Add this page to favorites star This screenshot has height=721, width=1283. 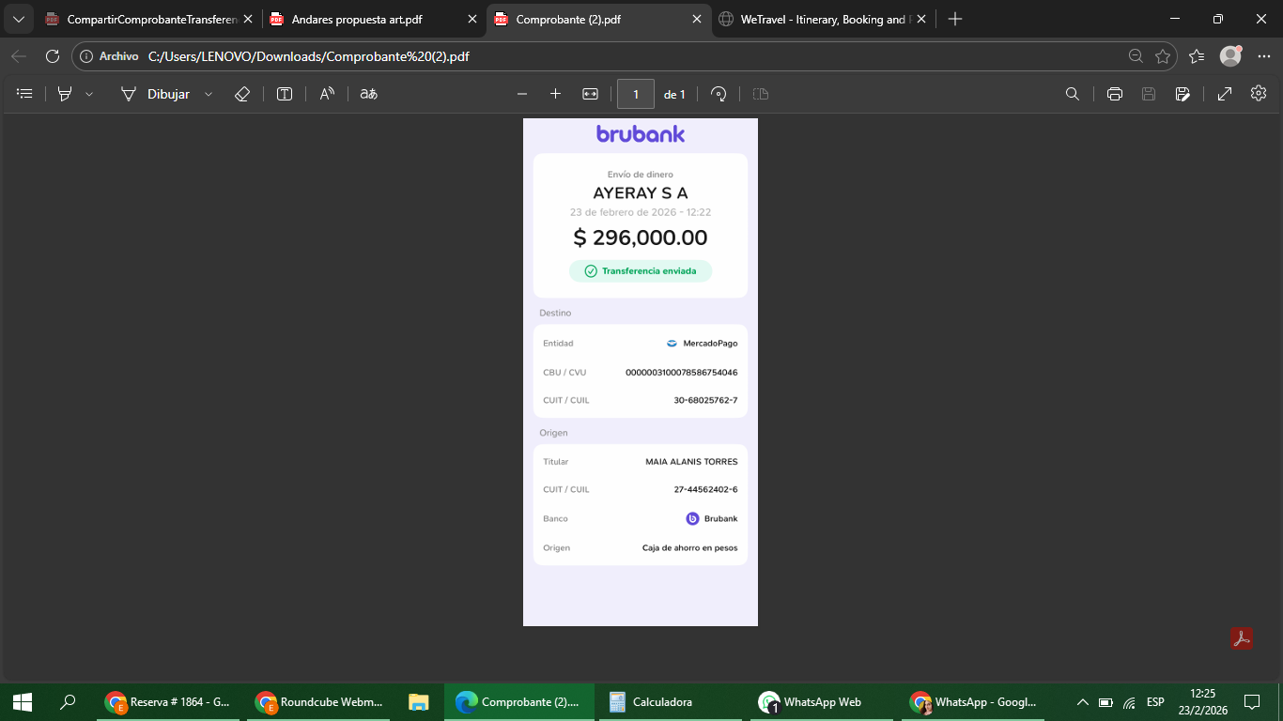pyautogui.click(x=1163, y=56)
